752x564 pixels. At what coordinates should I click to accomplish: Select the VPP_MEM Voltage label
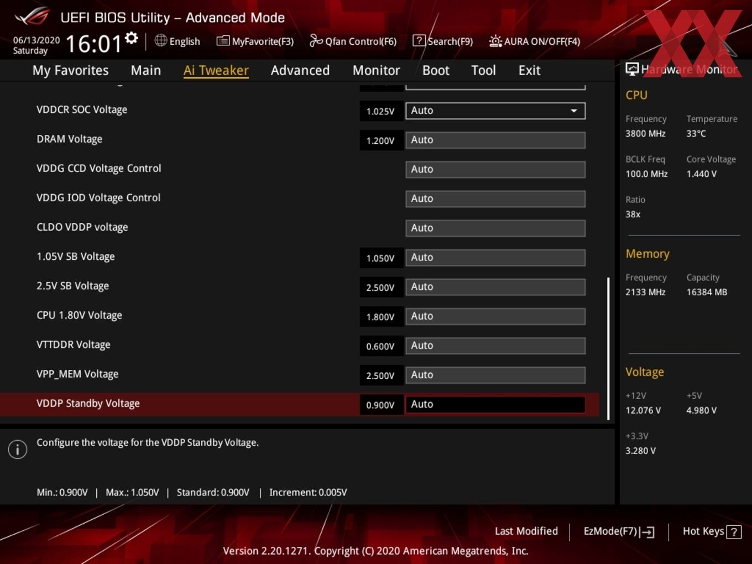point(77,374)
